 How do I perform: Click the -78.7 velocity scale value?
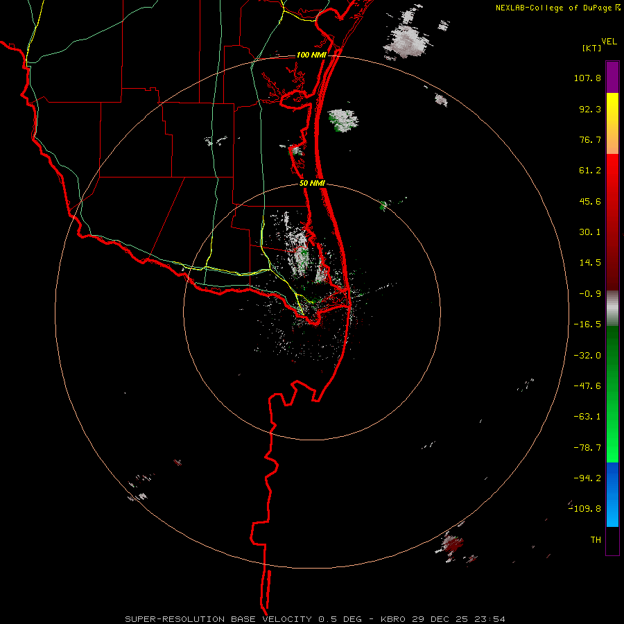tap(587, 448)
